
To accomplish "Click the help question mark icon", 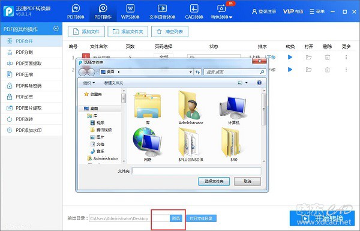I will (x=259, y=83).
